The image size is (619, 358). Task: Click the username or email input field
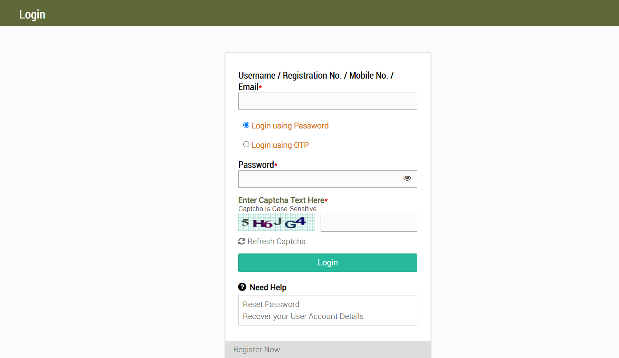click(328, 101)
